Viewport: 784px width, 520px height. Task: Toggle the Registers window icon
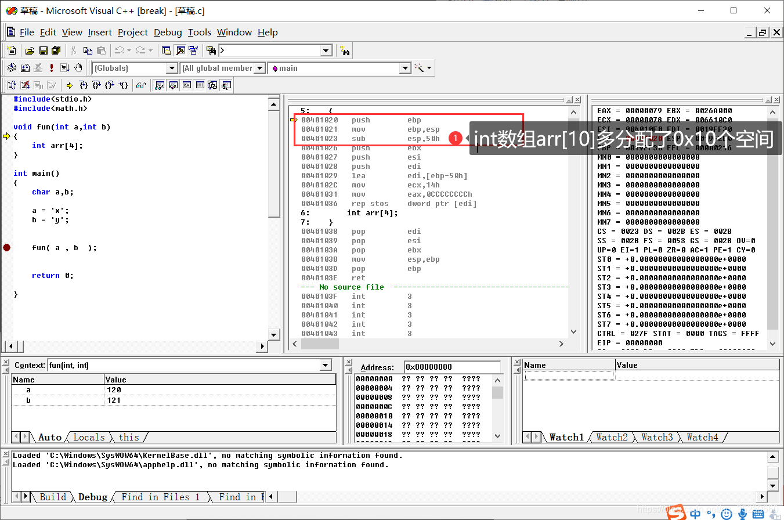pos(186,85)
